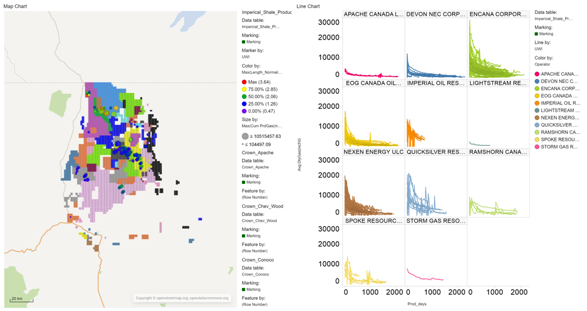The image size is (587, 311).
Task: Click the LIGHTSTREAM RE... trellis panel header
Action: pos(498,83)
